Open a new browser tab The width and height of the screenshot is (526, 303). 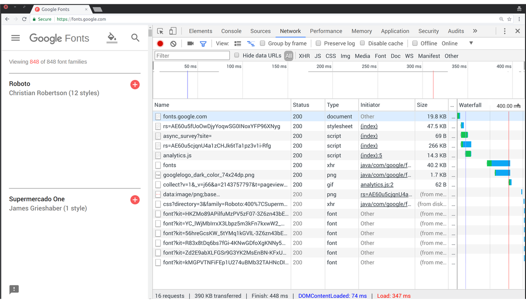coord(97,9)
